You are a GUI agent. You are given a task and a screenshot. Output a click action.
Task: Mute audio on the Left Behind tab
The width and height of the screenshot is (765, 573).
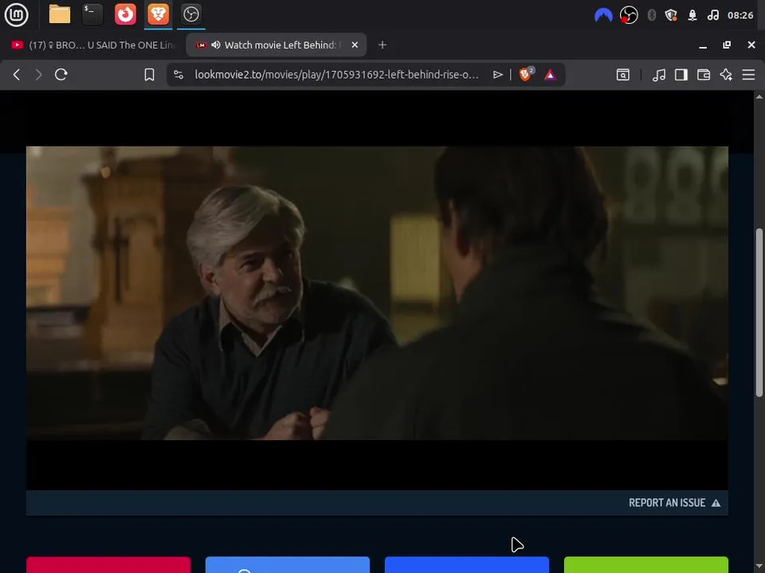point(216,45)
